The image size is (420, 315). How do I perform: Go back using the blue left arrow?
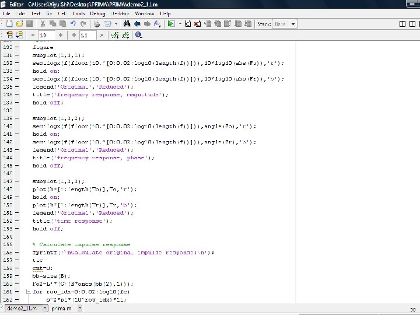coord(137,24)
